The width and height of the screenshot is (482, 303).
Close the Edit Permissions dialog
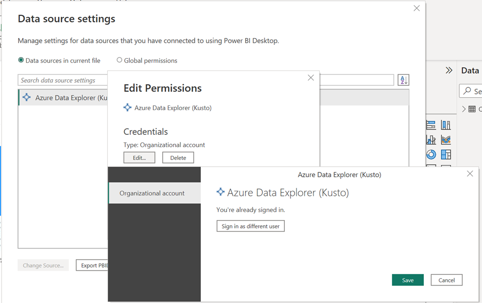pyautogui.click(x=311, y=78)
